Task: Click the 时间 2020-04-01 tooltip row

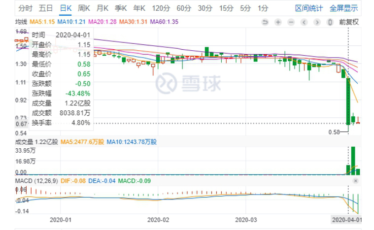Action: (61, 35)
